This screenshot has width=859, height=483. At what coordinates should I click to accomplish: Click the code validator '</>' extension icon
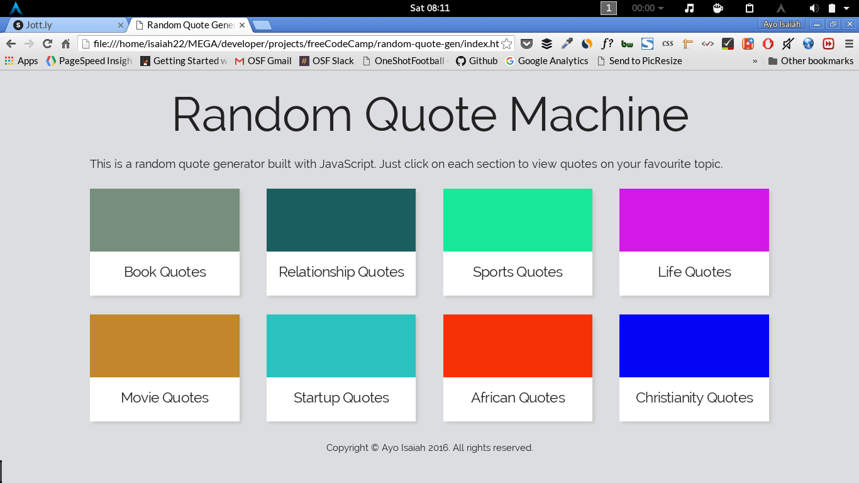[x=707, y=43]
